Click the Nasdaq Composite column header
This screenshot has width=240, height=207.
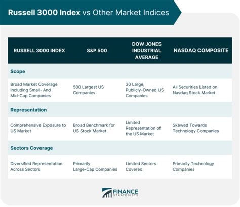pyautogui.click(x=201, y=50)
